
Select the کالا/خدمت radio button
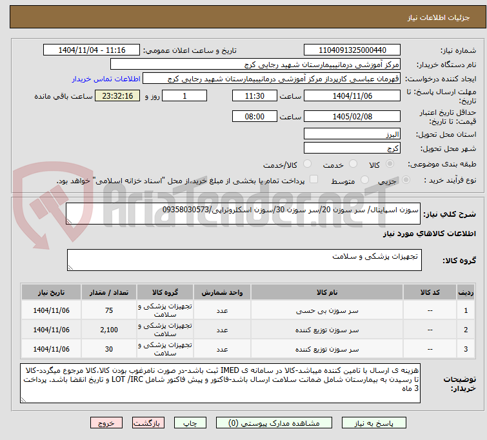coord(307,164)
